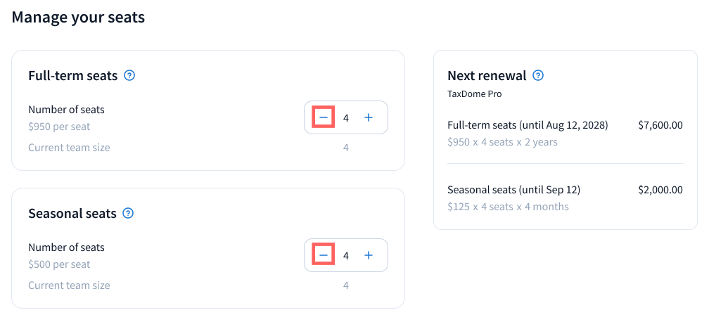
Task: Click the $125 x 4 seats x 4 months breakdown
Action: (508, 207)
